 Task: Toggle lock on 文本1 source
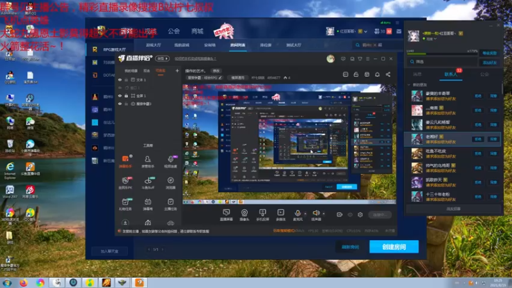tap(126, 79)
